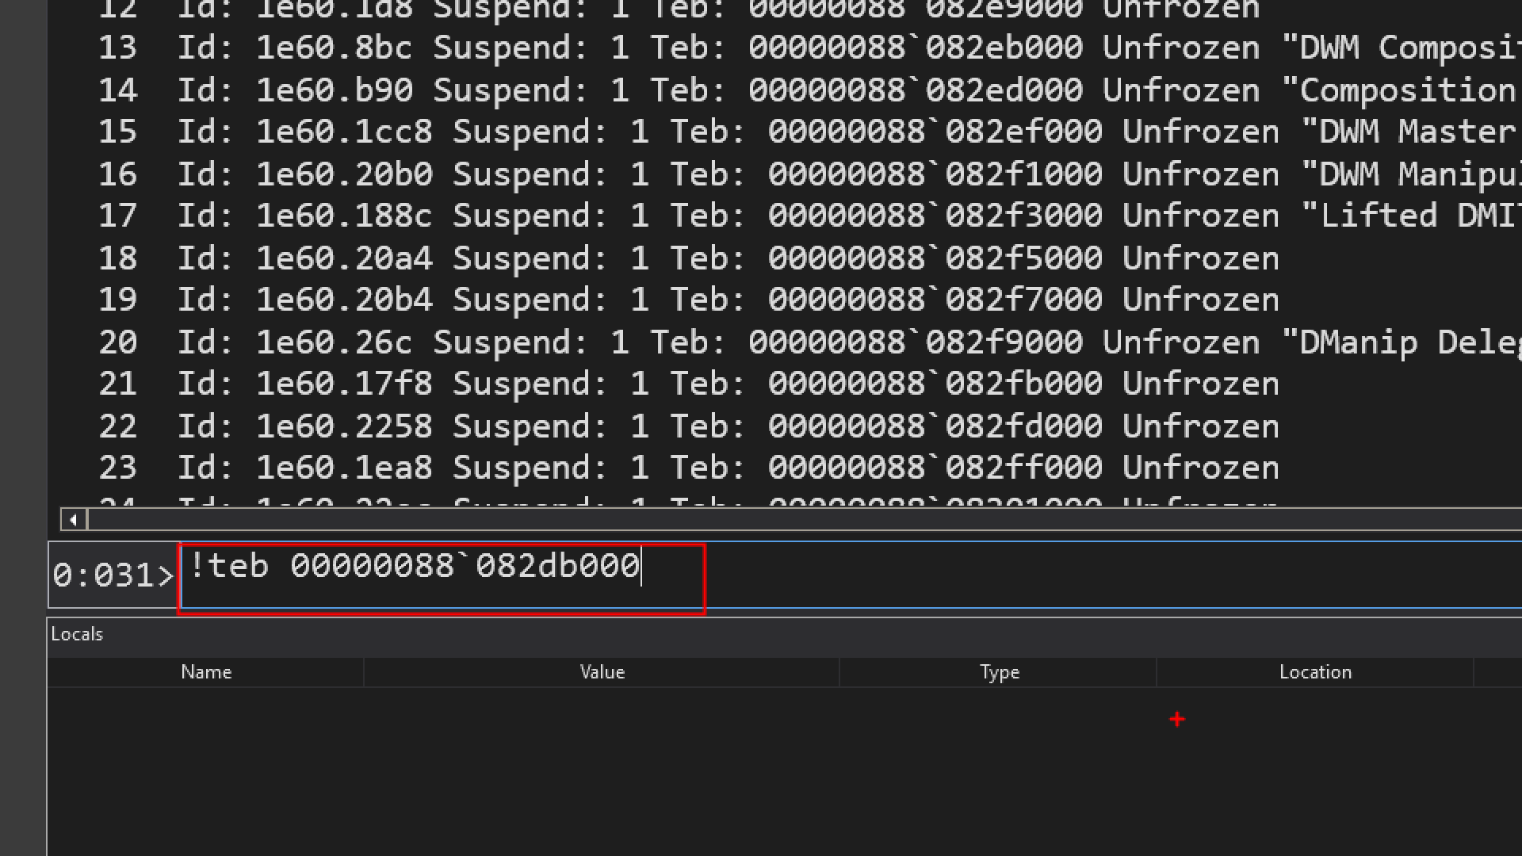This screenshot has height=856, width=1522.
Task: Click thread 23 line with Teb 082ff000
Action: (688, 468)
